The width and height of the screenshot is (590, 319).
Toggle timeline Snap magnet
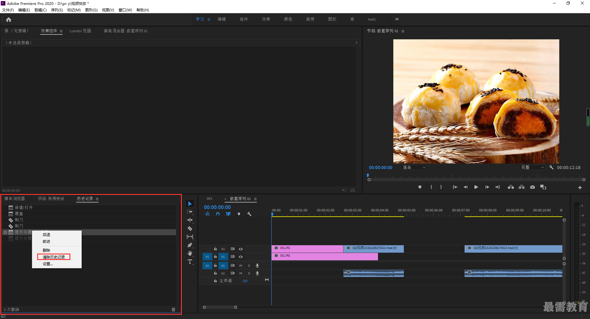[x=218, y=214]
